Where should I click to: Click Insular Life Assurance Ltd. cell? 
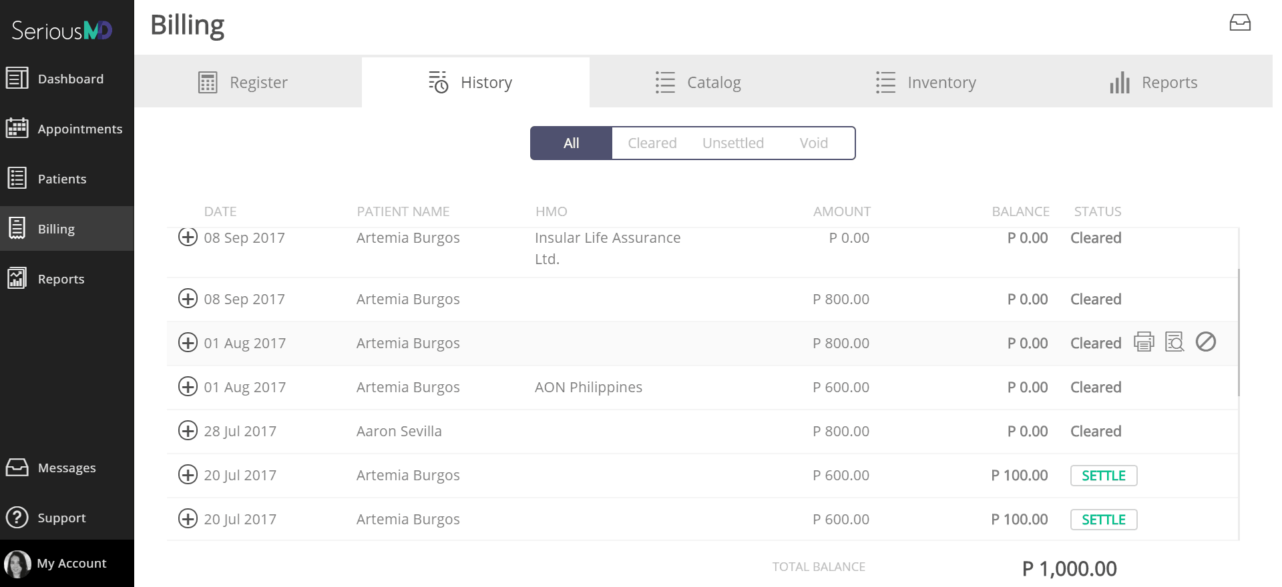[x=608, y=248]
